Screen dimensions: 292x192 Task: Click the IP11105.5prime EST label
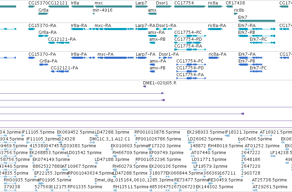pos(38,132)
